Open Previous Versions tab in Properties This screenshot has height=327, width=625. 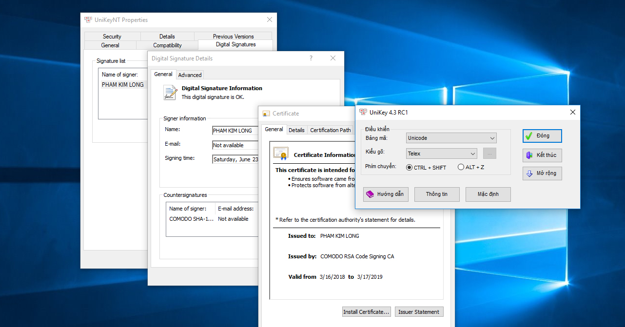234,37
